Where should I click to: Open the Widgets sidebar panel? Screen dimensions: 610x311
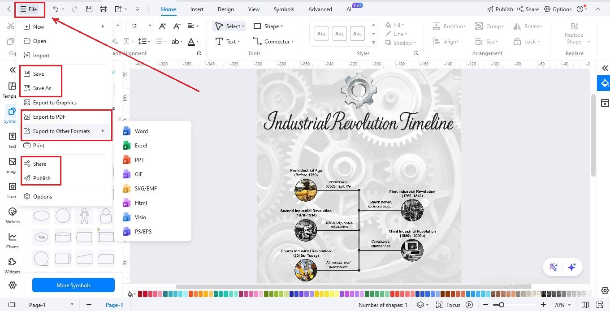[x=13, y=265]
